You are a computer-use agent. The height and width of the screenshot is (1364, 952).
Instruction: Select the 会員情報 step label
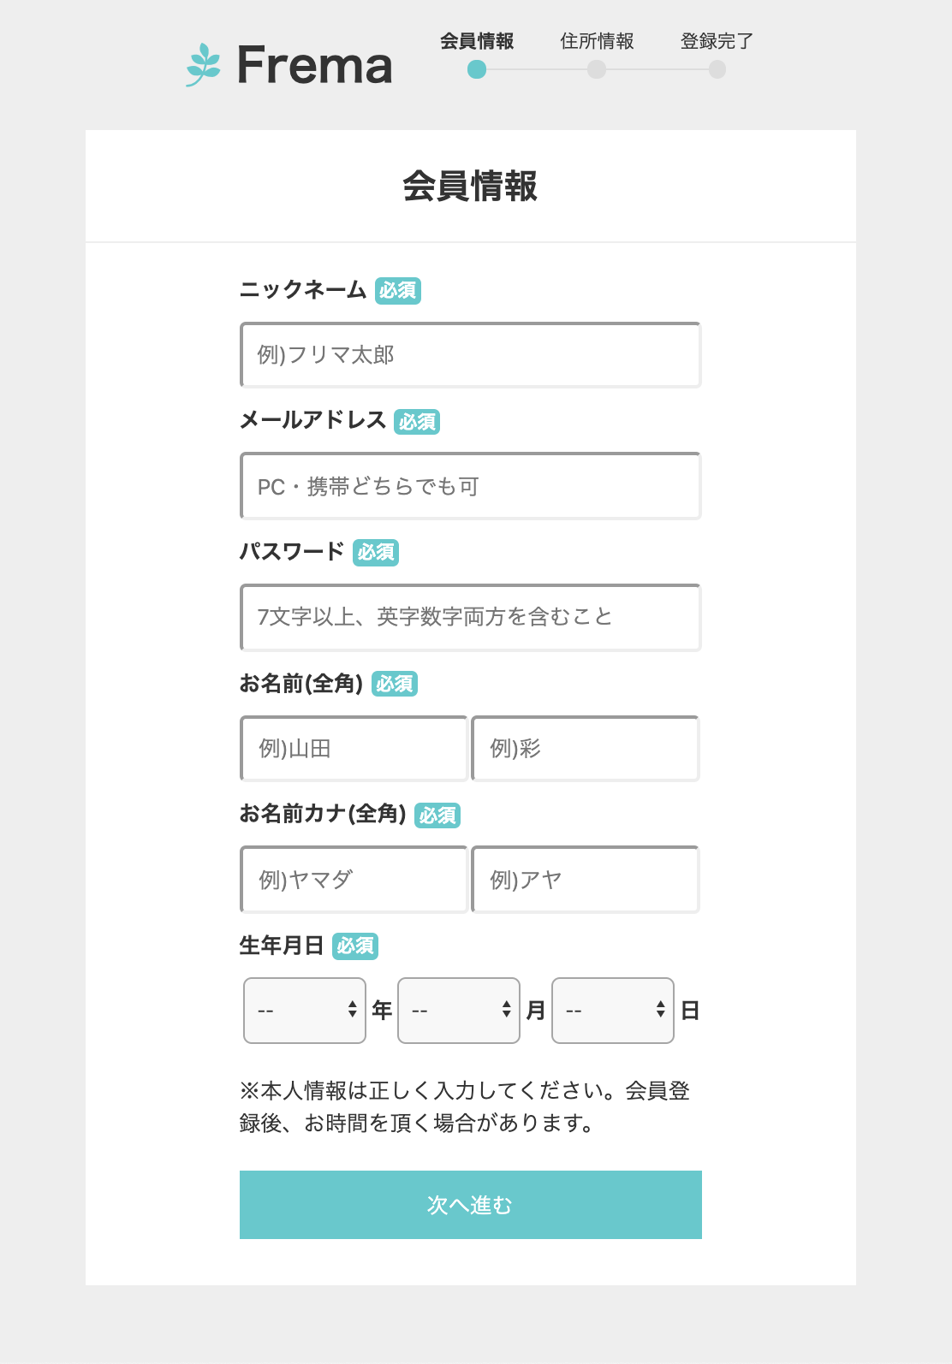click(478, 41)
